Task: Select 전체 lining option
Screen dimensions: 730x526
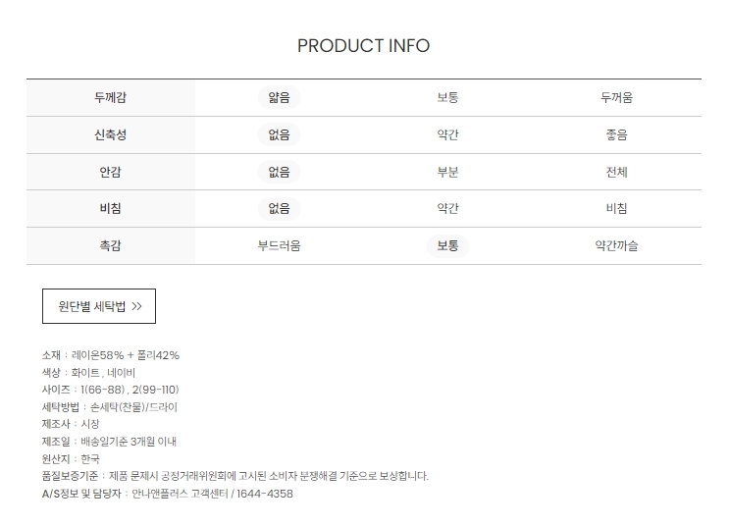Action: coord(616,173)
